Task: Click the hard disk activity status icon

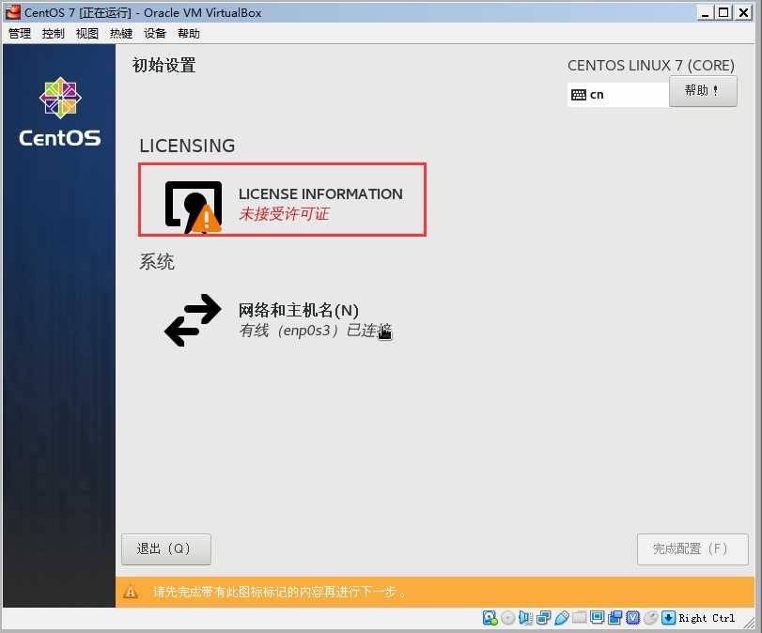Action: pyautogui.click(x=490, y=618)
